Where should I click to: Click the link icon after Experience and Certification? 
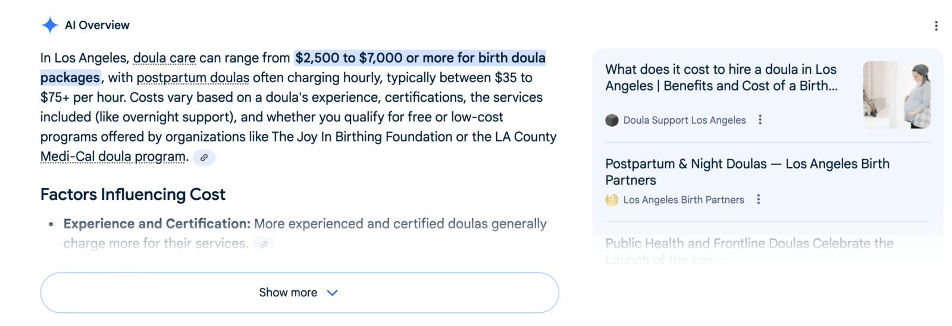(x=264, y=244)
